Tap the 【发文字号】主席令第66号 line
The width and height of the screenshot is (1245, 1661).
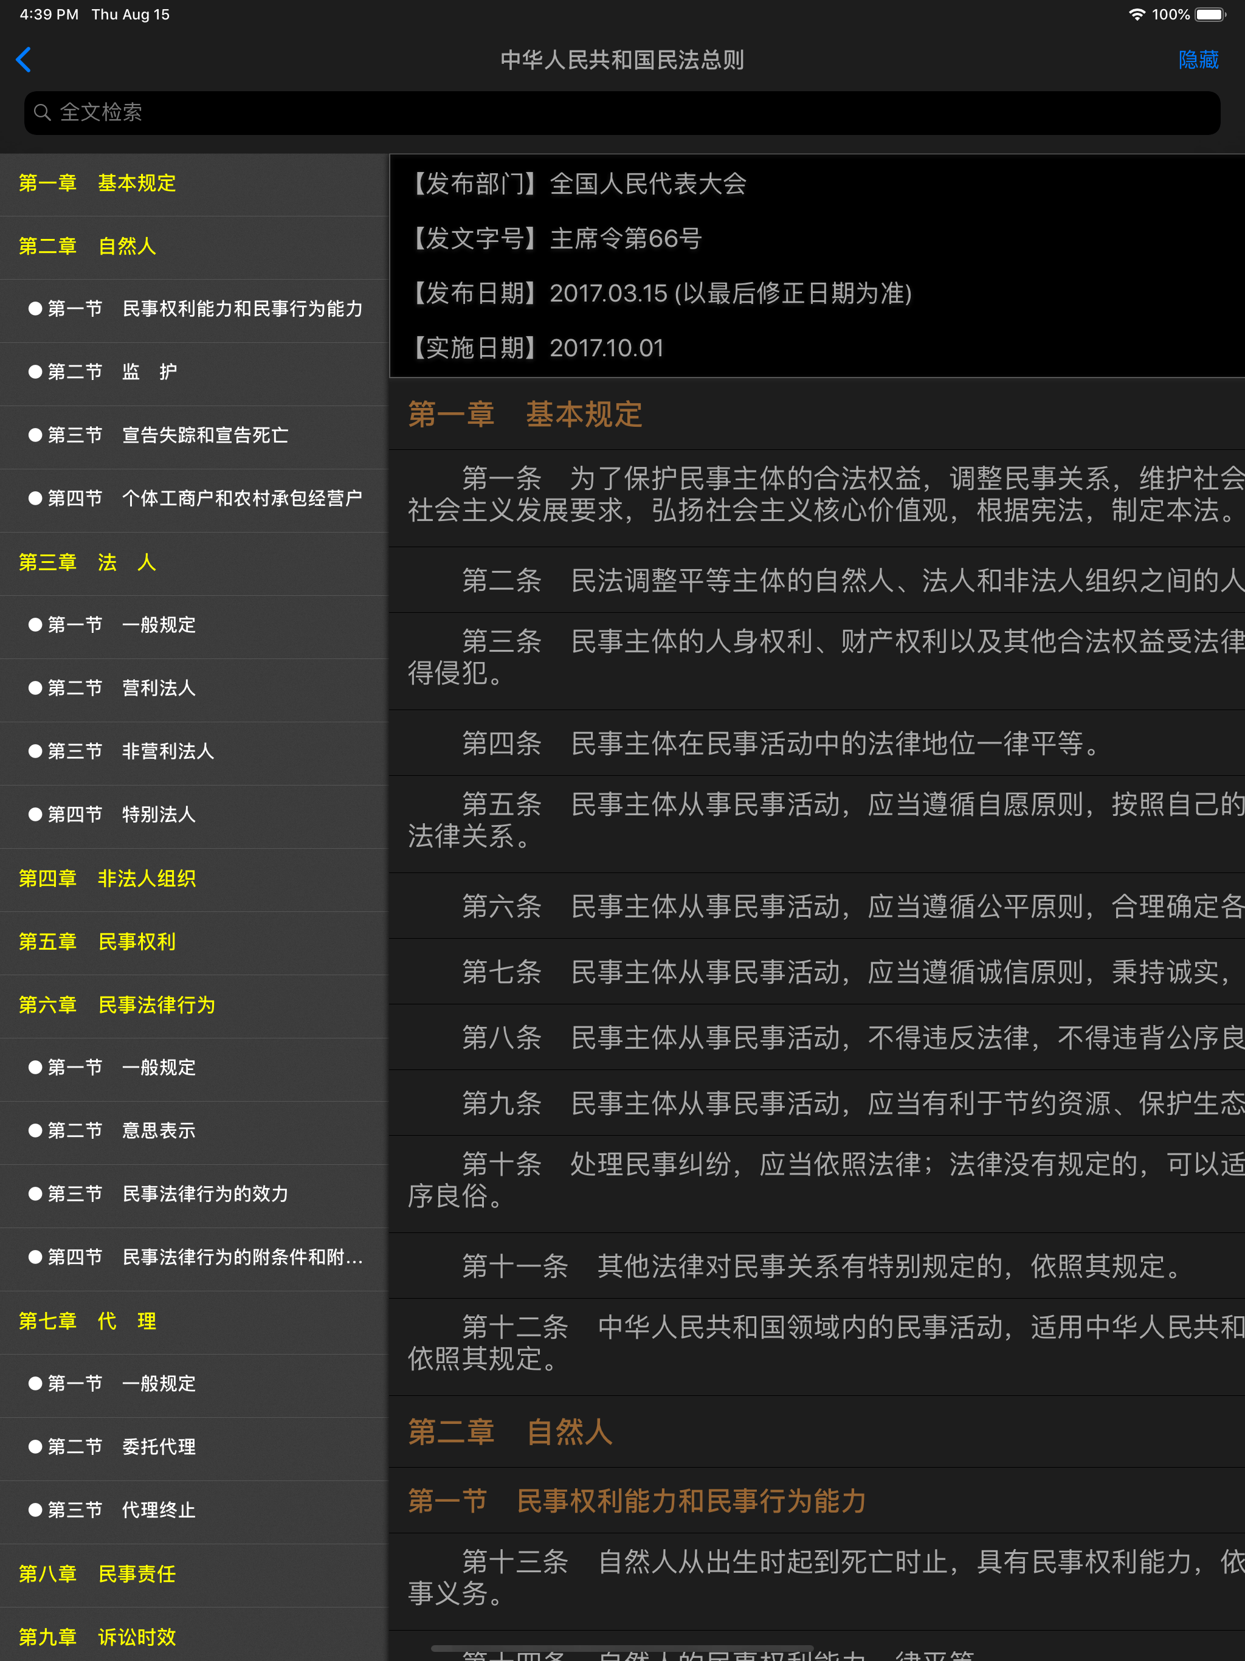[554, 238]
